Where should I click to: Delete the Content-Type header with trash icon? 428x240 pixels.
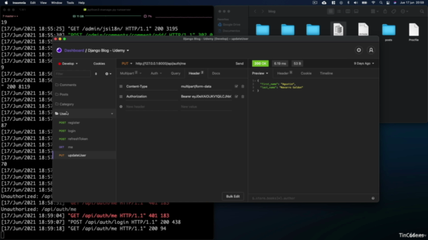click(243, 86)
